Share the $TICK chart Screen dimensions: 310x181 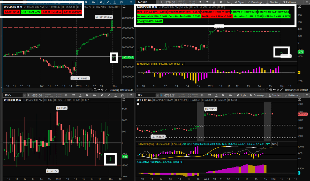[66, 95]
